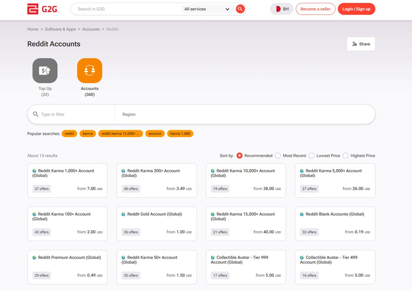
Task: Click the 'karma 1,000' popular search tag
Action: 180,133
